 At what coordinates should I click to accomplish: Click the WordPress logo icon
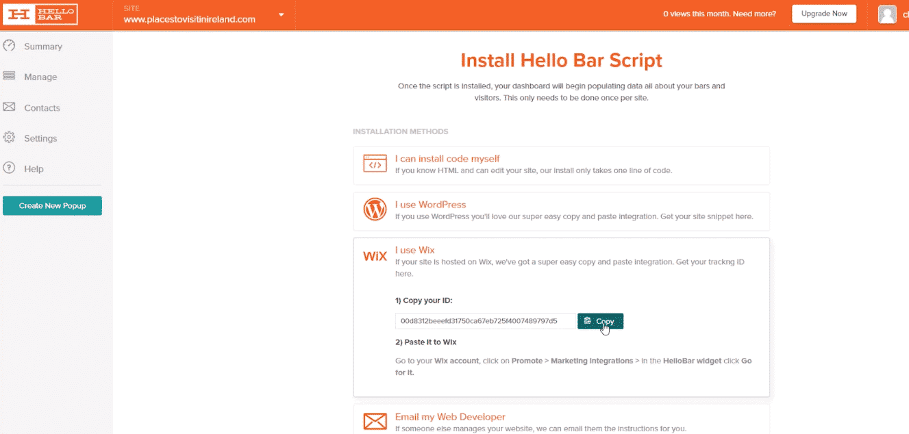pos(375,209)
